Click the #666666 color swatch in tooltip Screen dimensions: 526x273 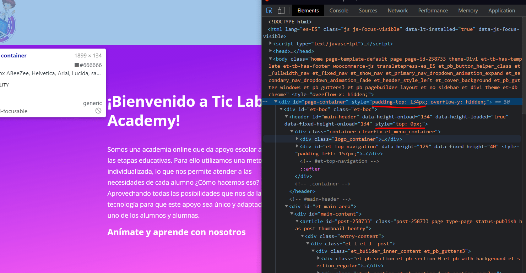[x=76, y=65]
